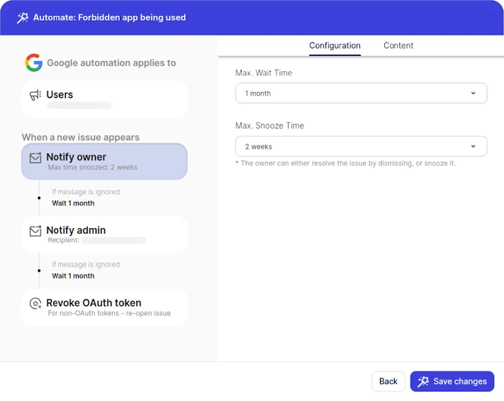The height and width of the screenshot is (401, 504).
Task: Click the envelope icon on Notify admin
Action: tap(35, 232)
